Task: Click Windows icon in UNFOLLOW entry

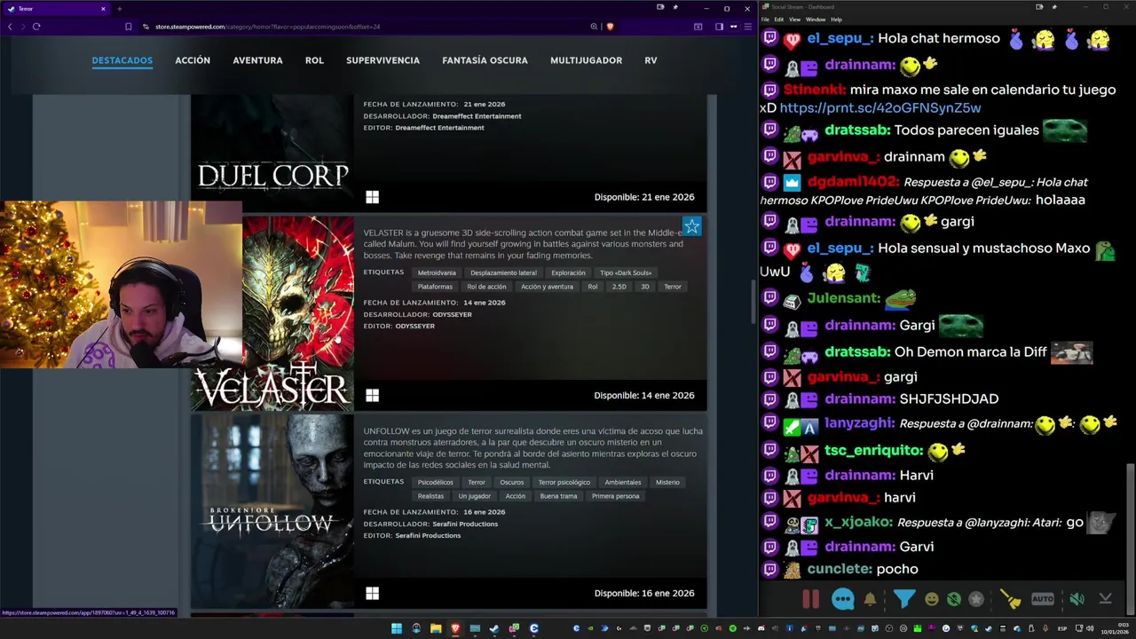Action: tap(373, 593)
